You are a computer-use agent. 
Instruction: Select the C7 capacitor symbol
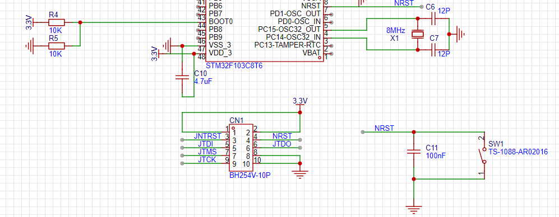[x=433, y=50]
